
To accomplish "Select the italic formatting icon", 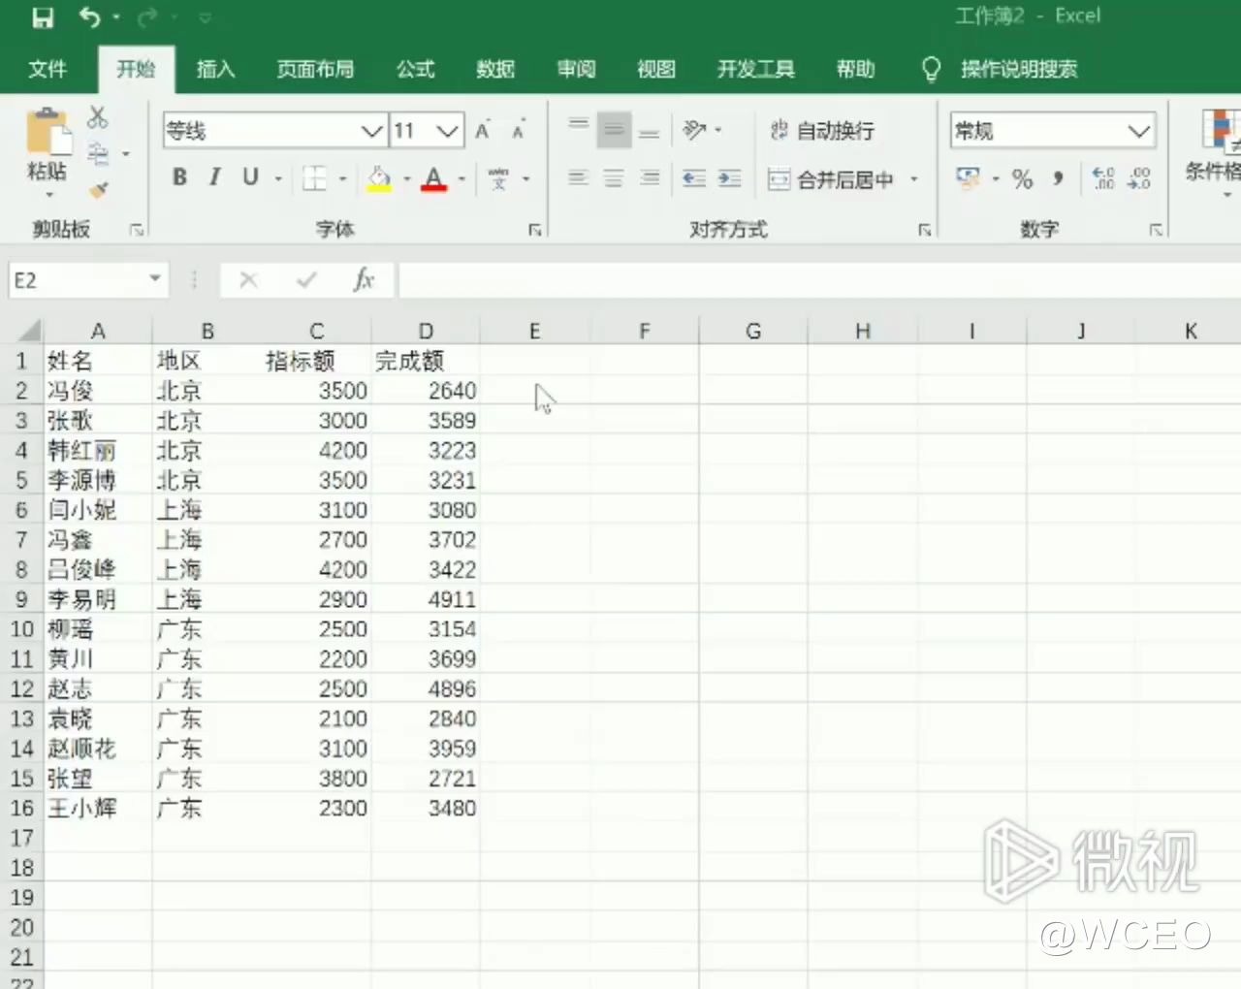I will [214, 177].
